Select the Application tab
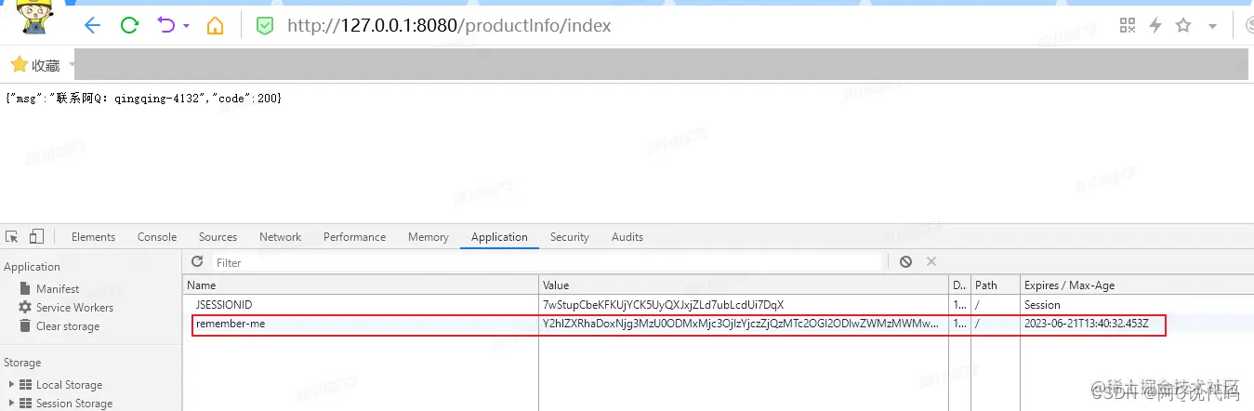 (499, 237)
